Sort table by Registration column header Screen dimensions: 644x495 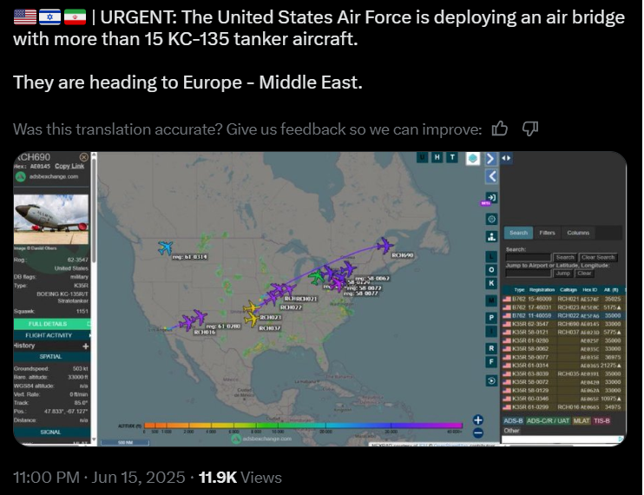(542, 290)
